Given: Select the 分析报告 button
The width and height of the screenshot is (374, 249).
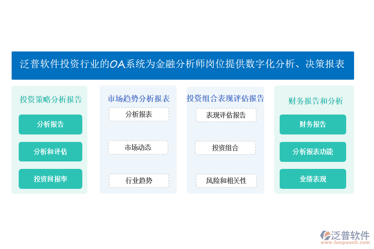Looking at the screenshot, I should 51,124.
